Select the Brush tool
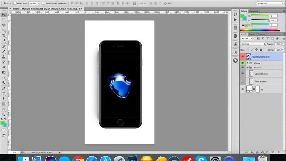The width and height of the screenshot is (286, 161). coord(4,52)
